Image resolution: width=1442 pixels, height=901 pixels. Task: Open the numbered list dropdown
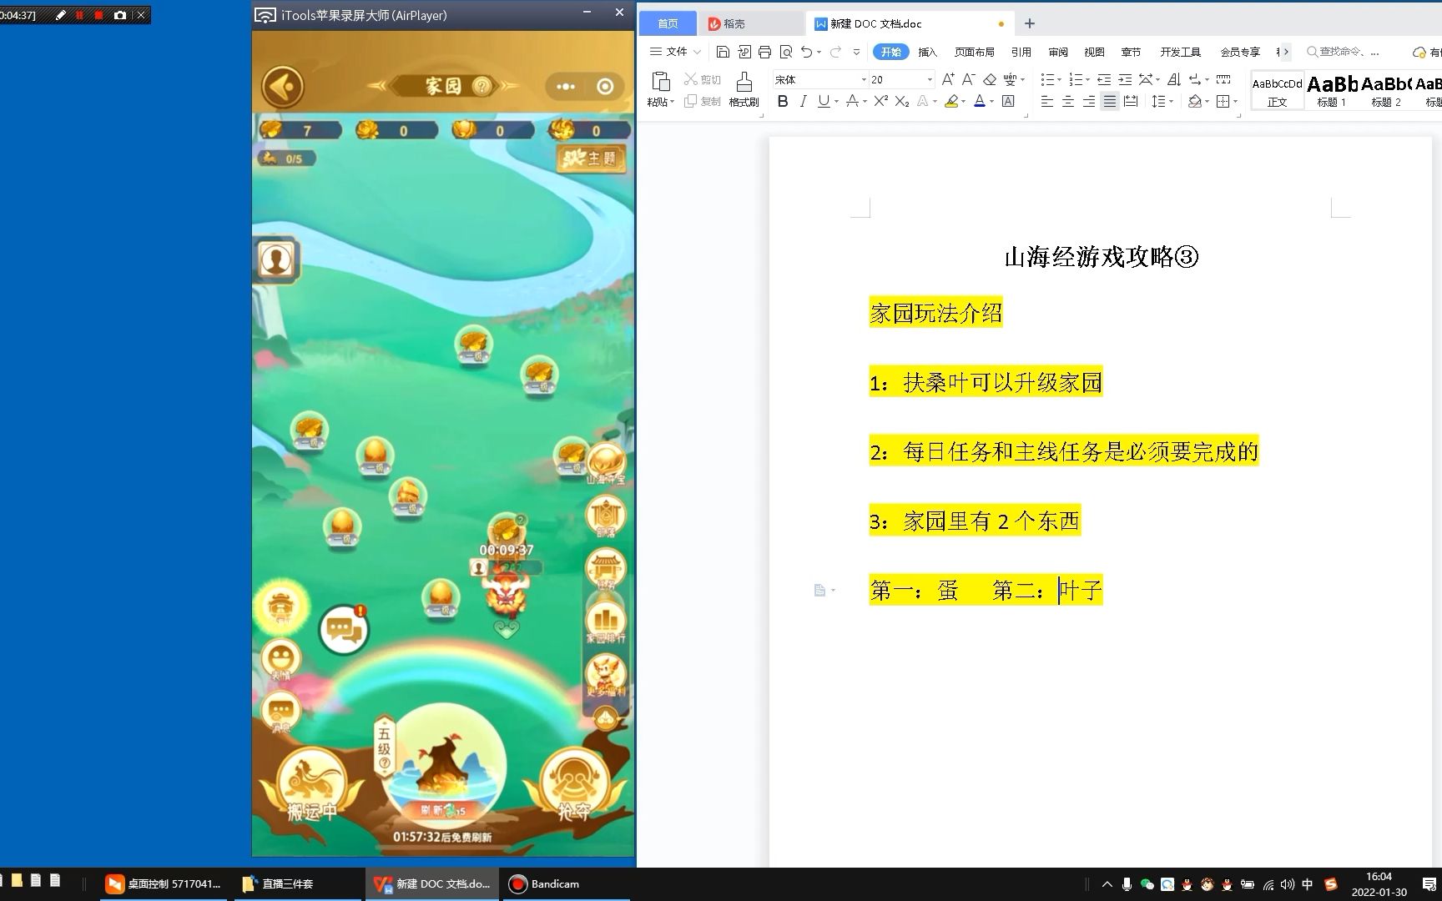tap(1087, 80)
